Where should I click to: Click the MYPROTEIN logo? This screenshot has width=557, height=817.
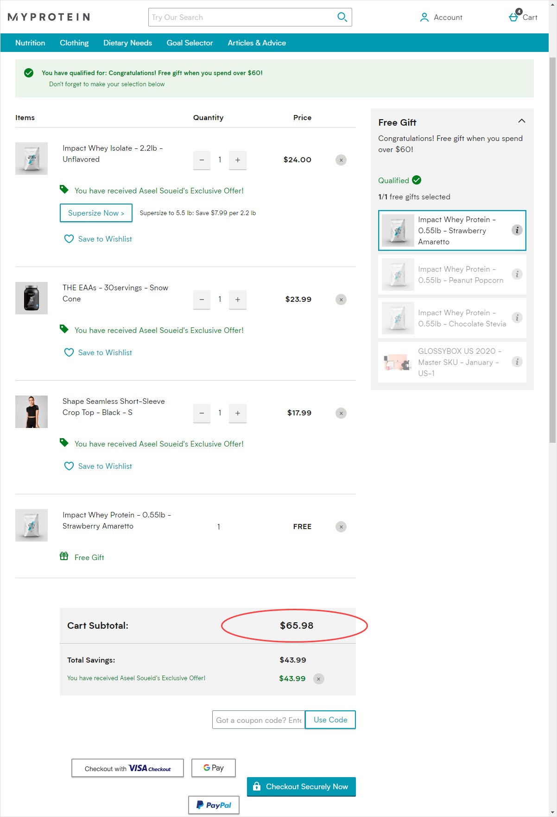click(x=49, y=17)
